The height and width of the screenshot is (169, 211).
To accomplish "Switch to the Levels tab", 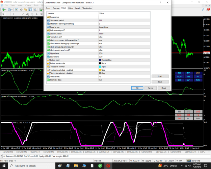I will (78, 8).
